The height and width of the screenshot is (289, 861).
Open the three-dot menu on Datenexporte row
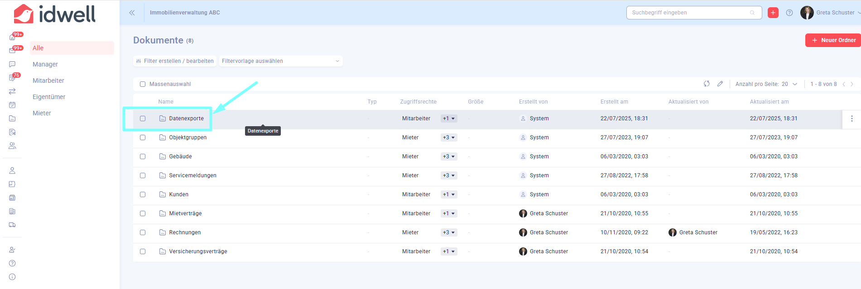pos(851,118)
